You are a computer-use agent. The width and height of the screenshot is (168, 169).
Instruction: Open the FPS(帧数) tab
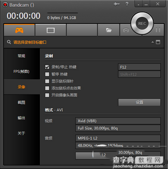[21, 72]
